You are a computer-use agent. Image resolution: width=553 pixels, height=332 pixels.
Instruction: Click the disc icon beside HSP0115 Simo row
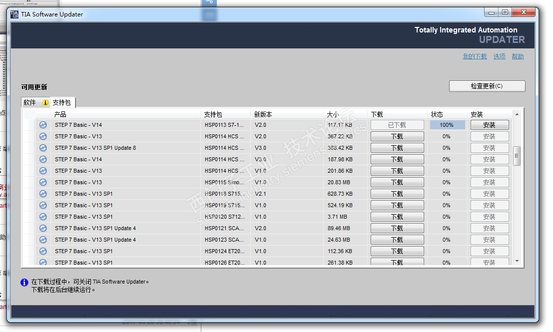click(x=43, y=182)
